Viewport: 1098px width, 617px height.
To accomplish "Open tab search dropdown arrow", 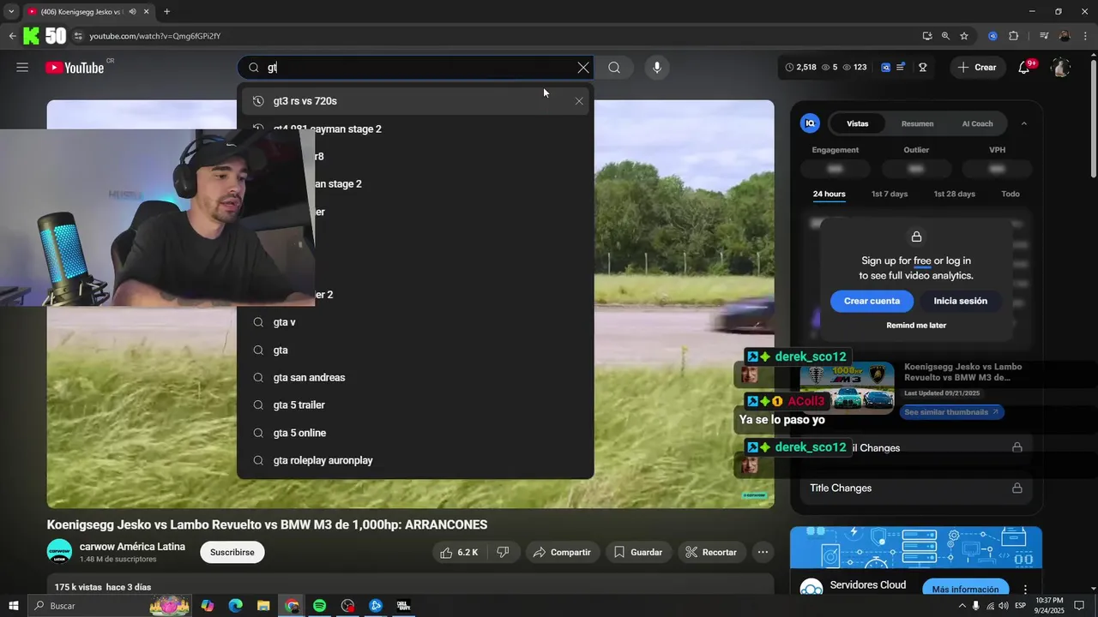I will click(x=11, y=12).
